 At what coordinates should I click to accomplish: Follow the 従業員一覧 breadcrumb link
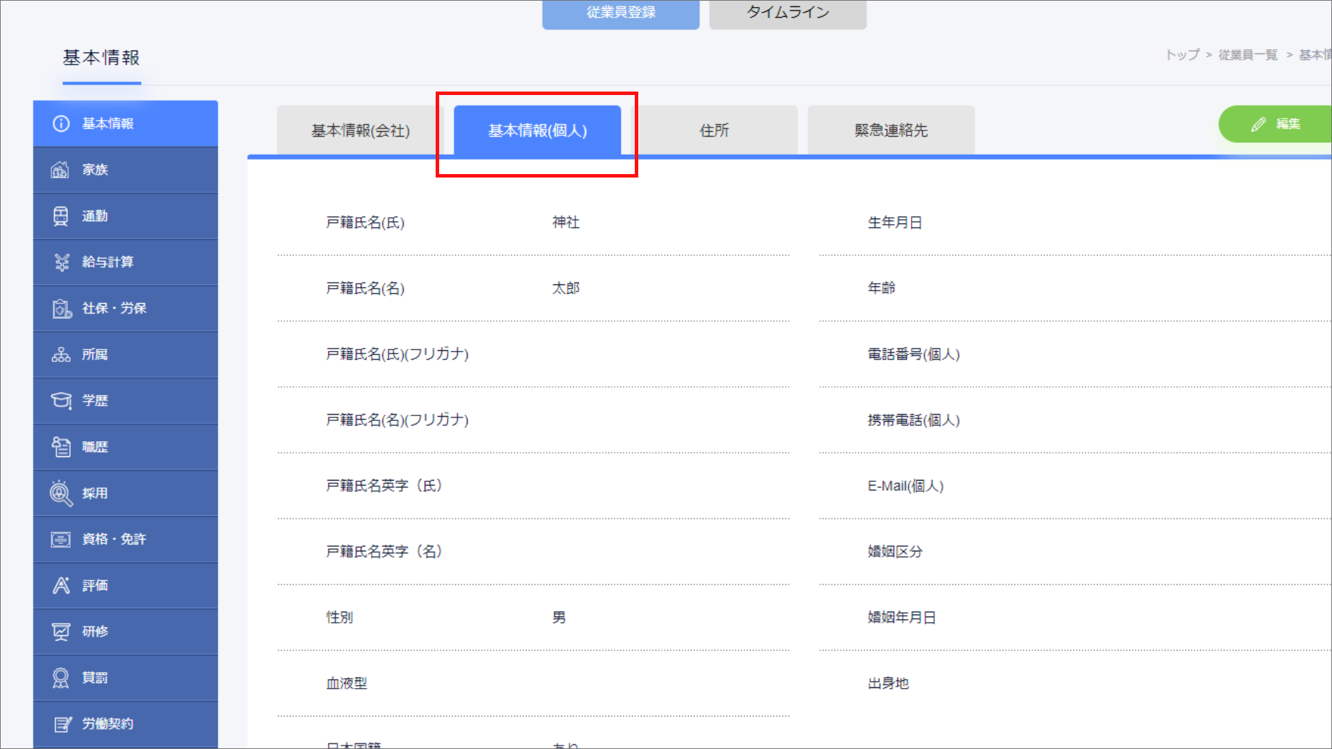click(x=1247, y=55)
